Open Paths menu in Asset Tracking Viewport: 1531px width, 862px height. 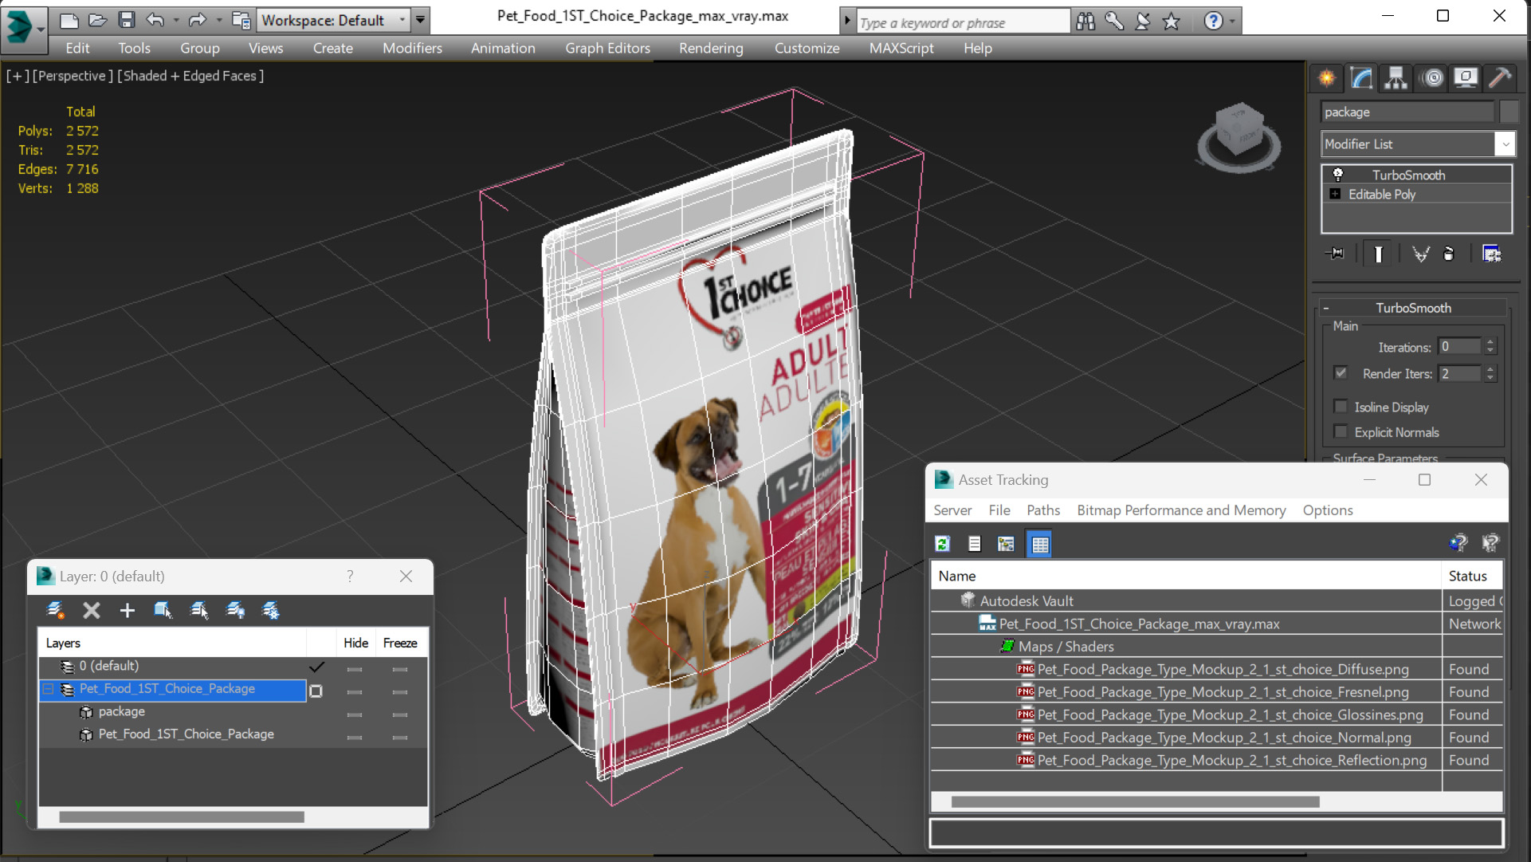(x=1043, y=510)
